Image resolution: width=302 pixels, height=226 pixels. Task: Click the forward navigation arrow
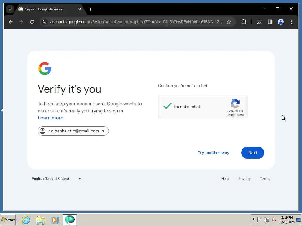click(x=21, y=22)
